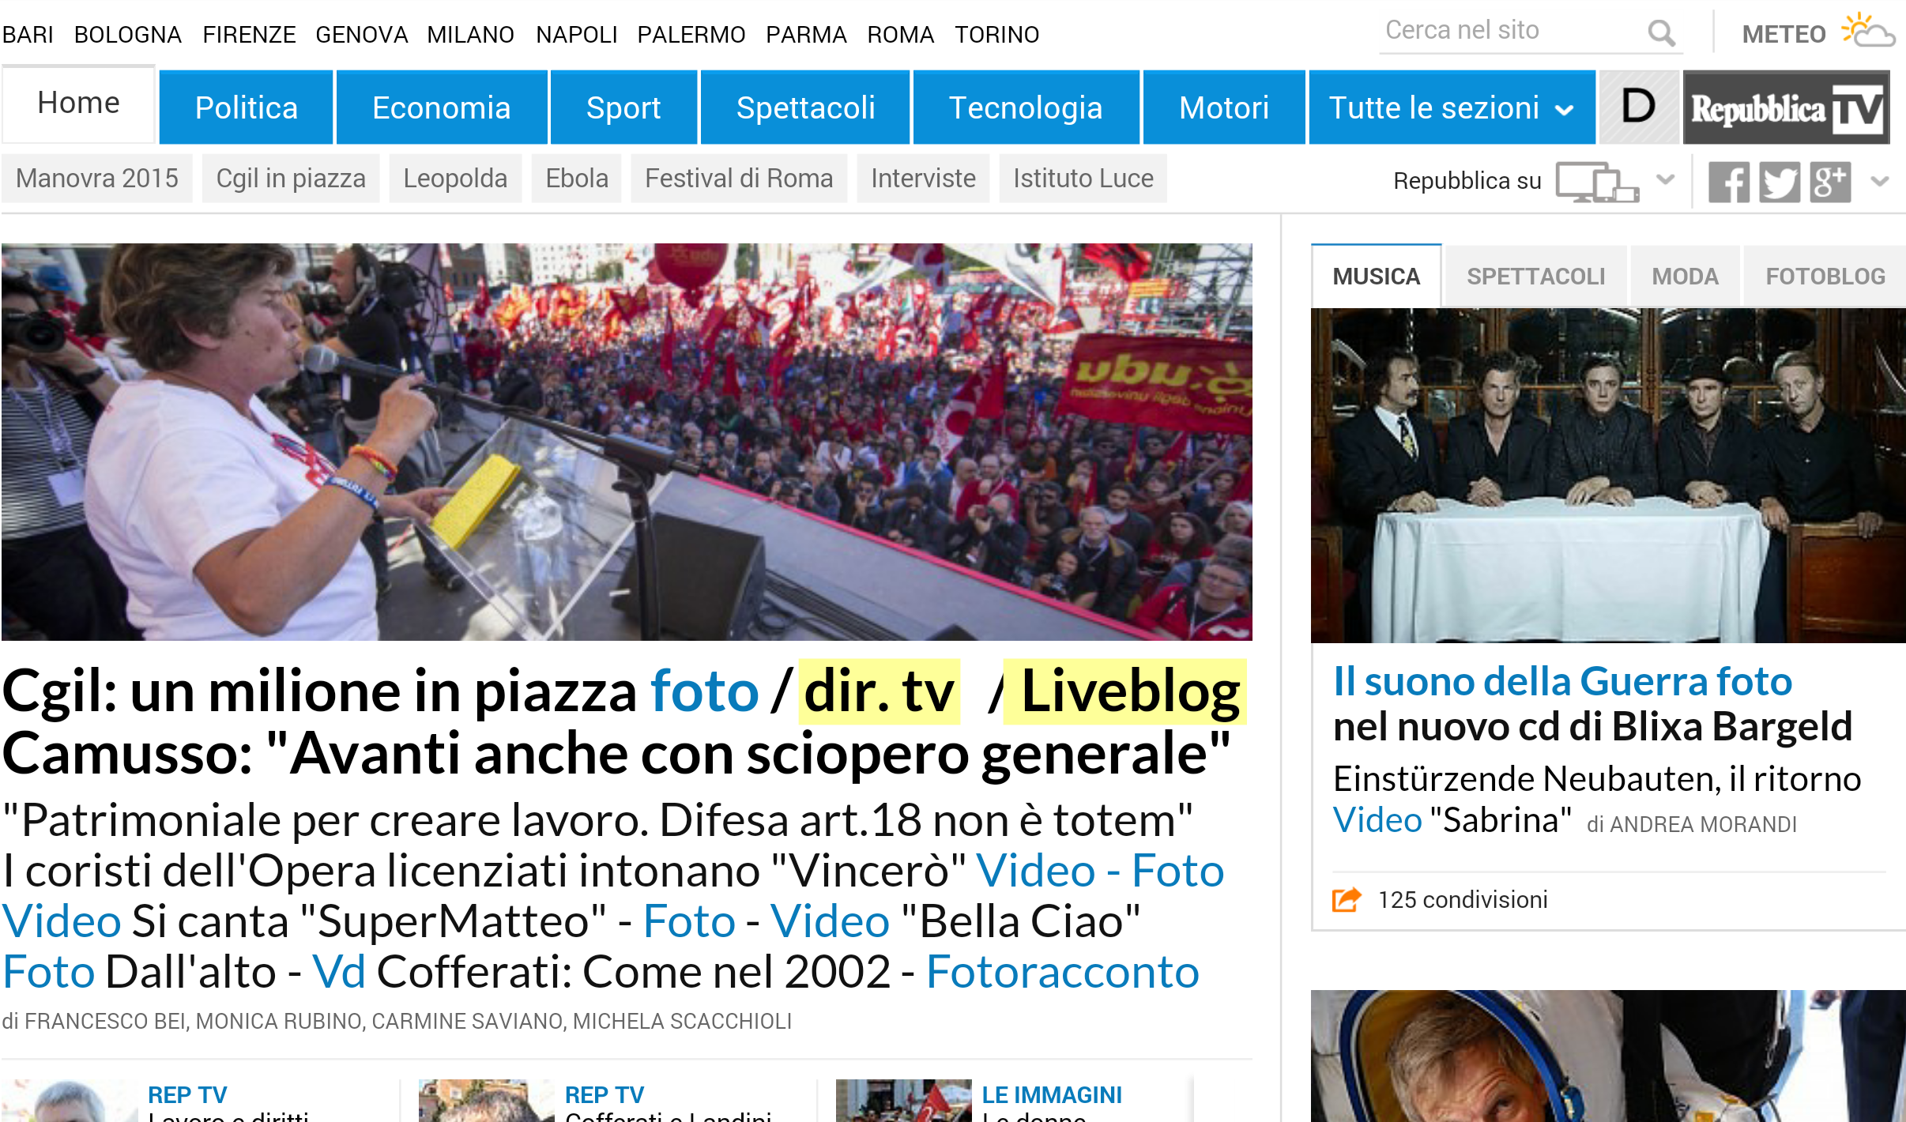Open the Economia section
Screen dimensions: 1906x1122
pyautogui.click(x=441, y=107)
